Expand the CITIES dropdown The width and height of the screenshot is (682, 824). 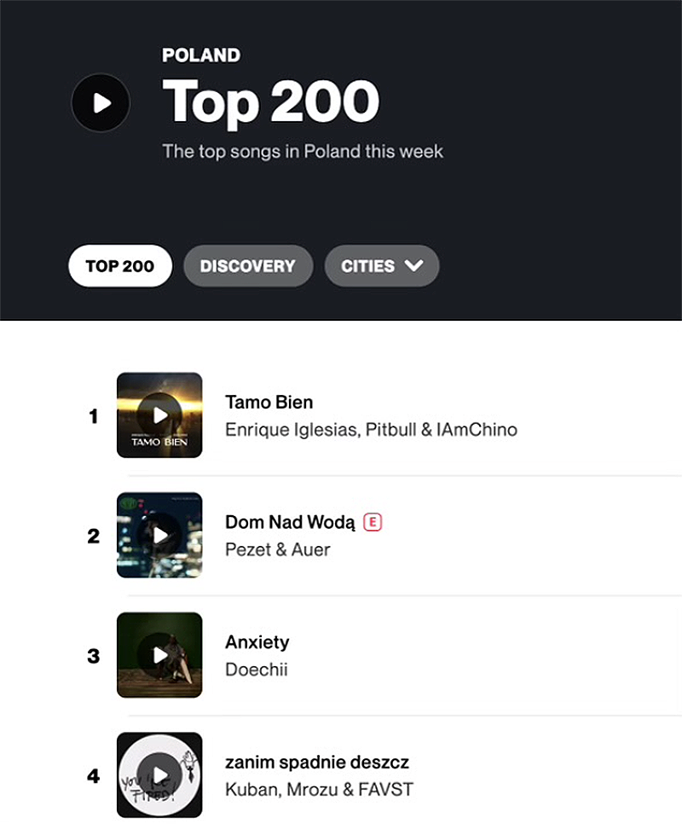click(381, 266)
